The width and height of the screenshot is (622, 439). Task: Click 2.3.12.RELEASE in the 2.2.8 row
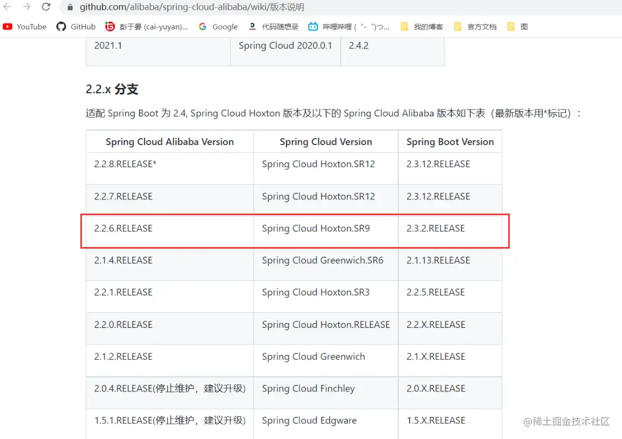[x=450, y=168]
